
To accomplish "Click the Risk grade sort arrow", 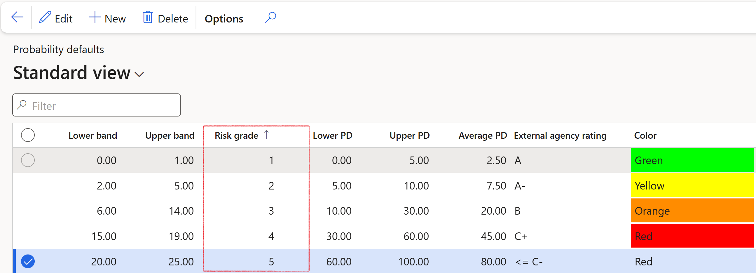I will (x=266, y=135).
